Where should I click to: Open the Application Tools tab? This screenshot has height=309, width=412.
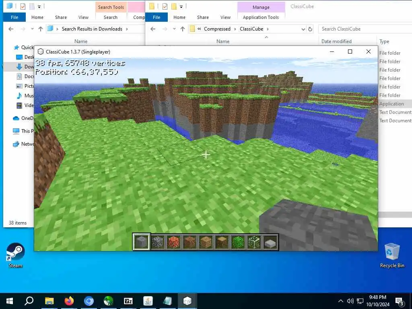pyautogui.click(x=261, y=17)
